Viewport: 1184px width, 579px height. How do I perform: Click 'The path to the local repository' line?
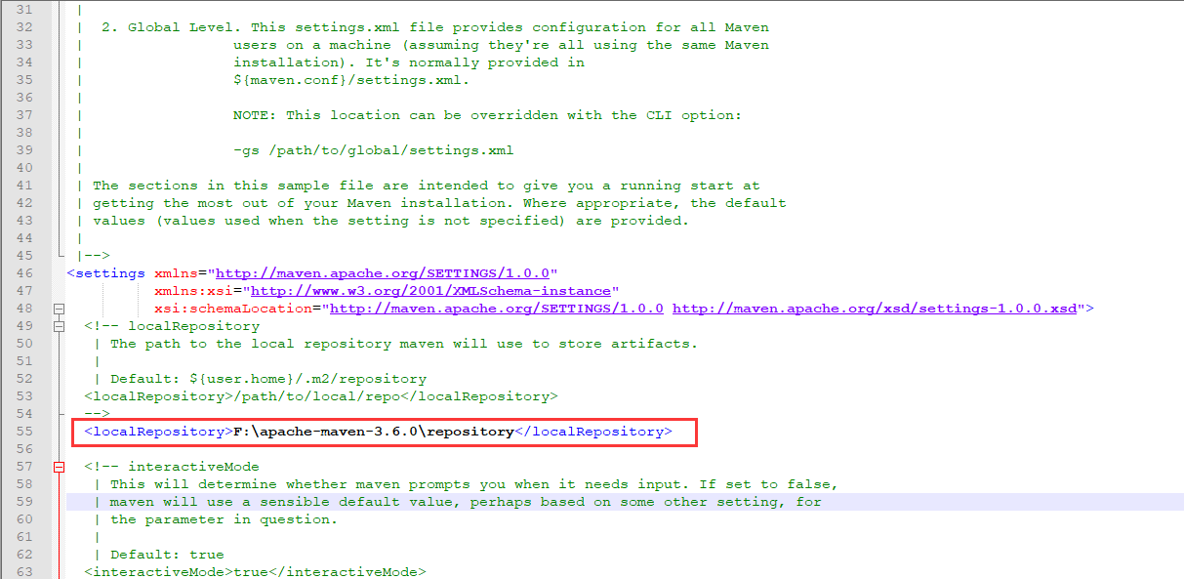[x=404, y=344]
